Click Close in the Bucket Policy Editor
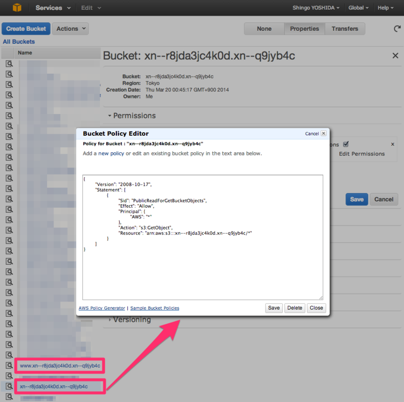This screenshot has width=404, height=402. click(317, 308)
